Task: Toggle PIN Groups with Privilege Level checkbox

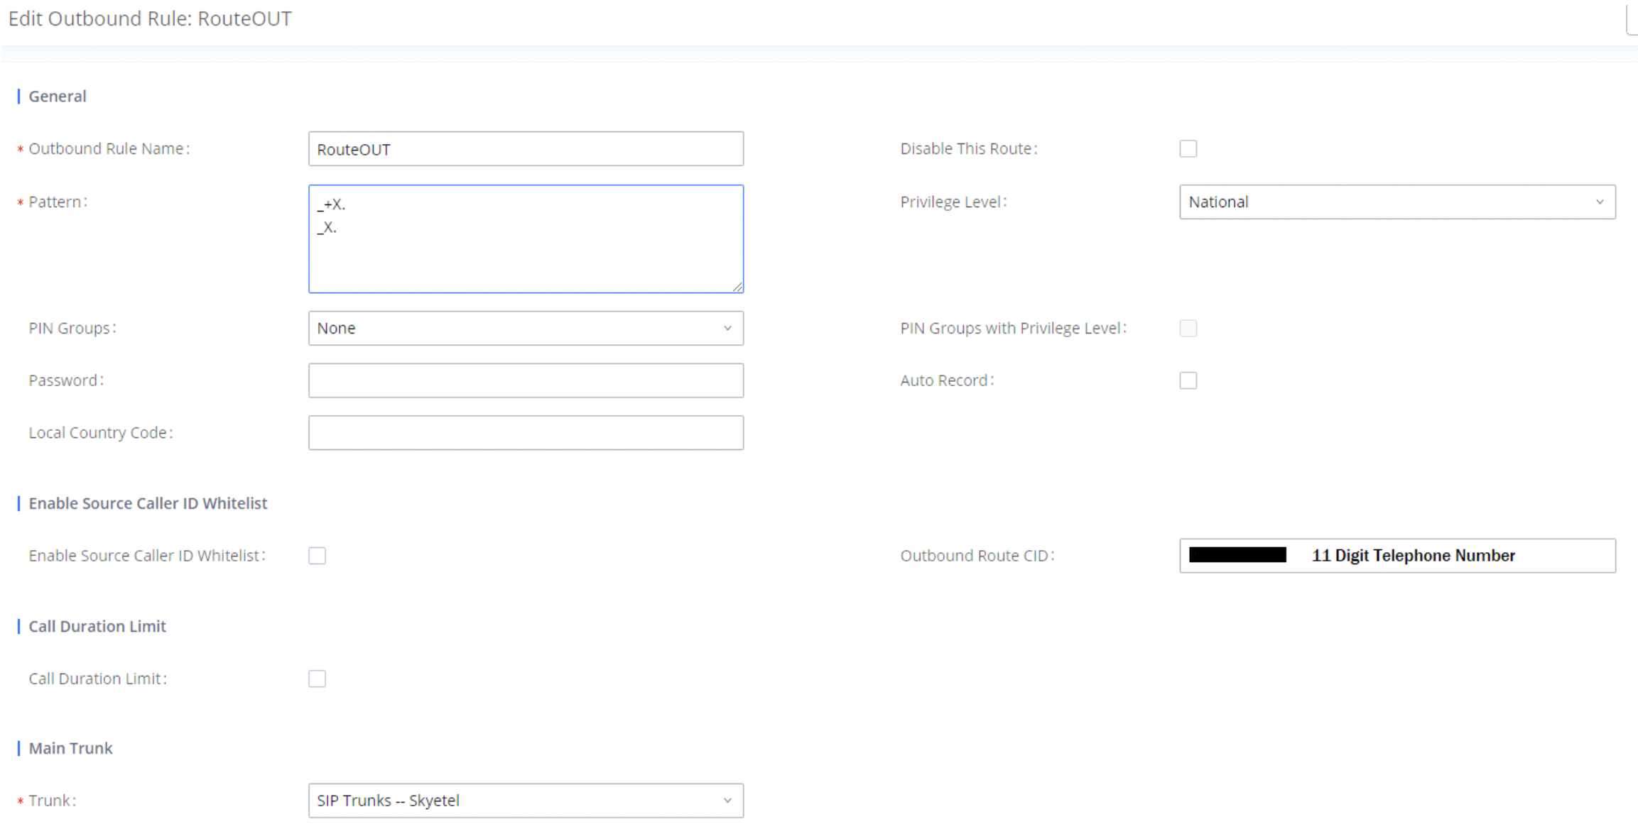Action: click(x=1188, y=328)
